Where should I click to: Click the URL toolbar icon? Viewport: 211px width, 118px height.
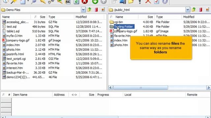[68, 2]
